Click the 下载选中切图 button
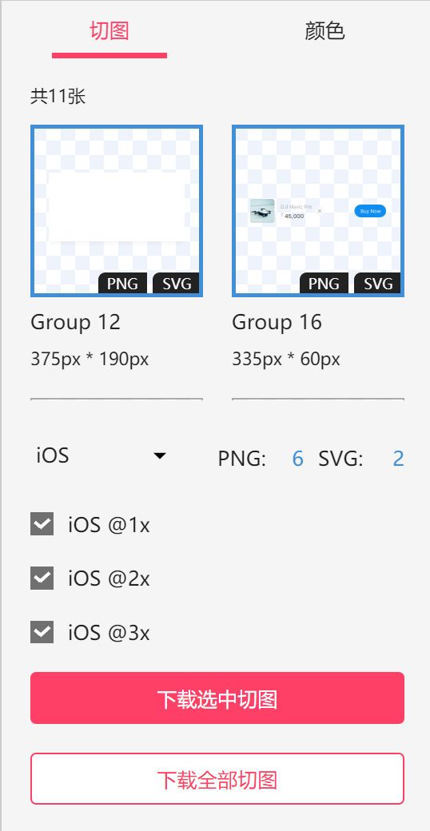 click(x=217, y=698)
